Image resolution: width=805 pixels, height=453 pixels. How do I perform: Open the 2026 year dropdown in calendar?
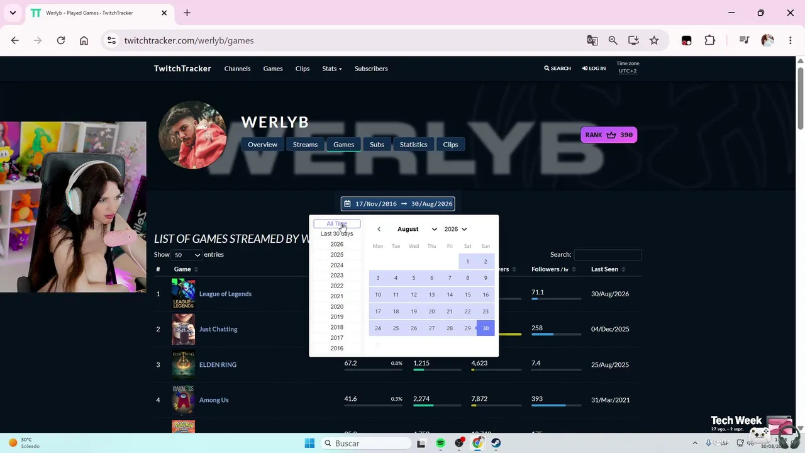455,229
